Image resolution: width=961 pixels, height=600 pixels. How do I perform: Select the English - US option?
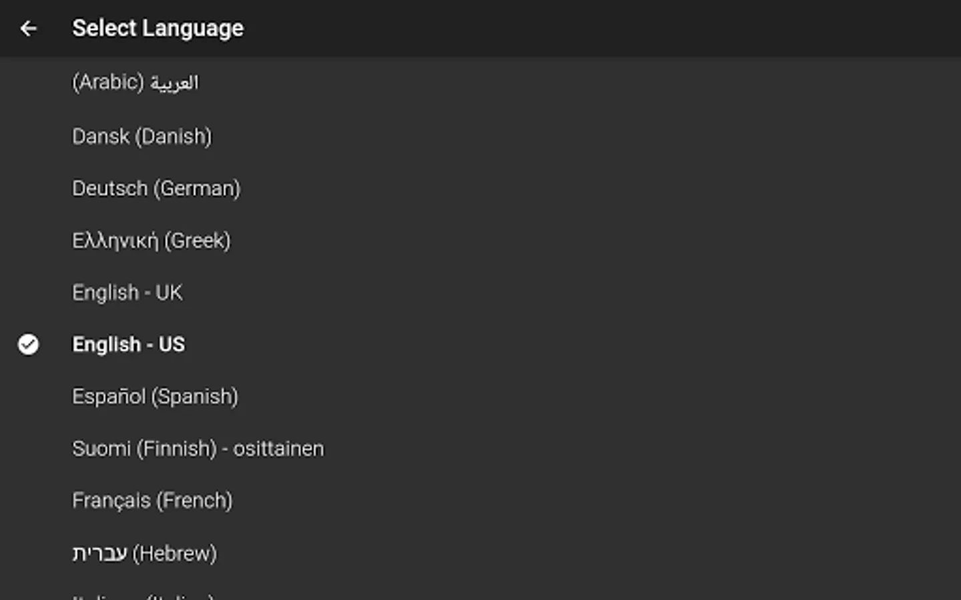[x=128, y=345]
